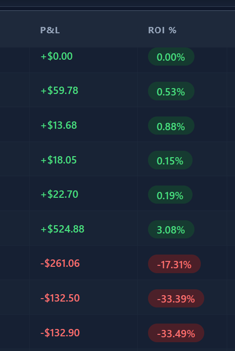
Task: Click the -33.39% ROI badge
Action: [x=176, y=299]
